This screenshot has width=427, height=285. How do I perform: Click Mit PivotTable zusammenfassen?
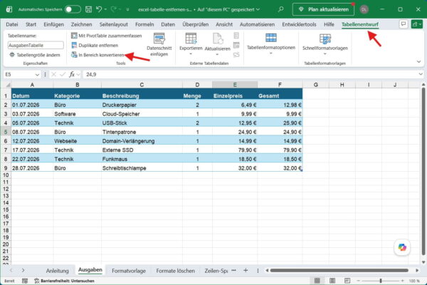point(107,36)
